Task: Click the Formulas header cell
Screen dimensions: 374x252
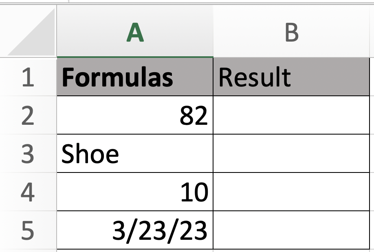Action: pos(135,77)
